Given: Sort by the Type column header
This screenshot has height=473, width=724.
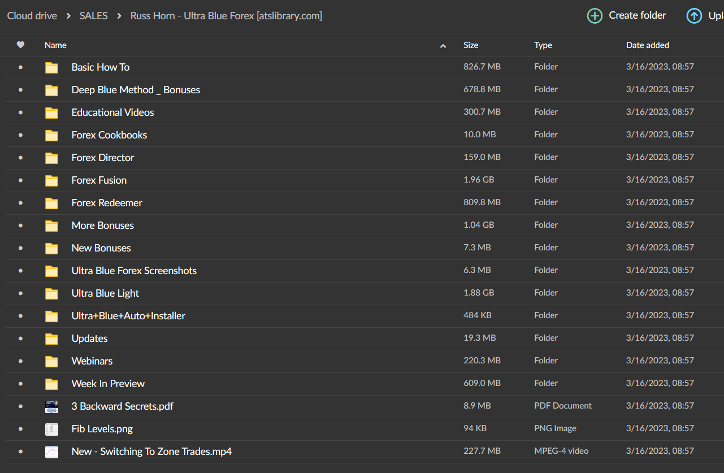Looking at the screenshot, I should pos(543,45).
